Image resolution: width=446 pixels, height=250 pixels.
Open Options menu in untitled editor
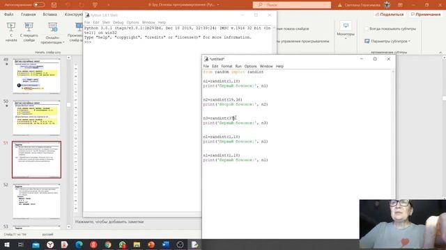click(x=251, y=66)
